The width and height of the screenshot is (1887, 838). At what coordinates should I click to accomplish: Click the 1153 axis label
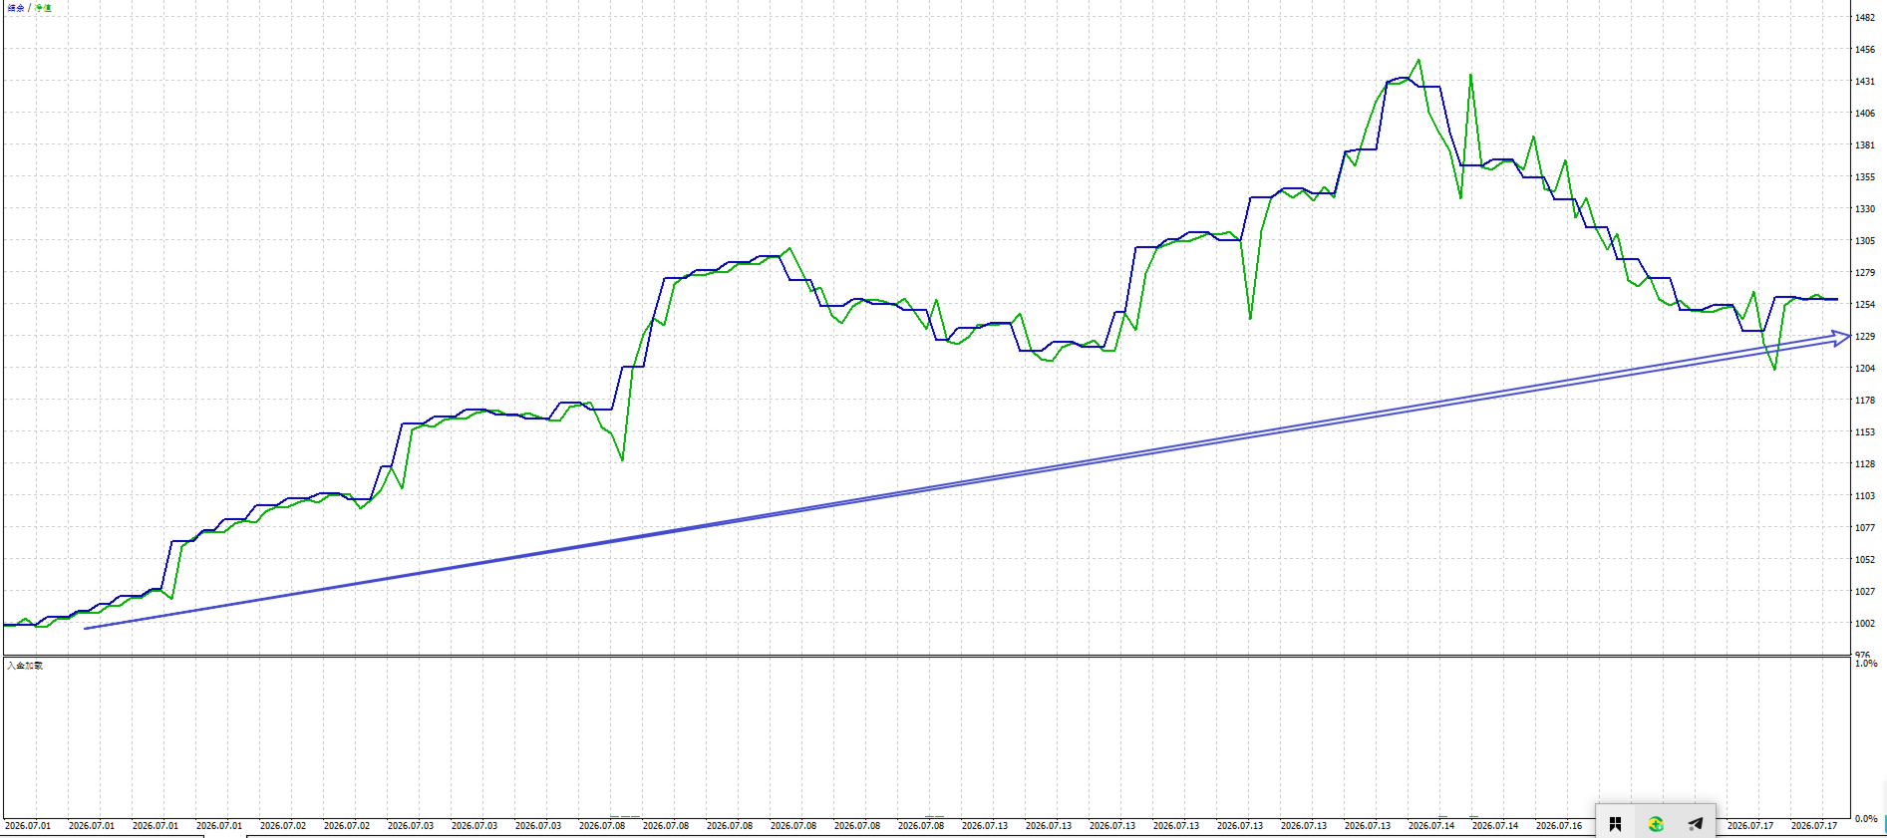click(1864, 432)
